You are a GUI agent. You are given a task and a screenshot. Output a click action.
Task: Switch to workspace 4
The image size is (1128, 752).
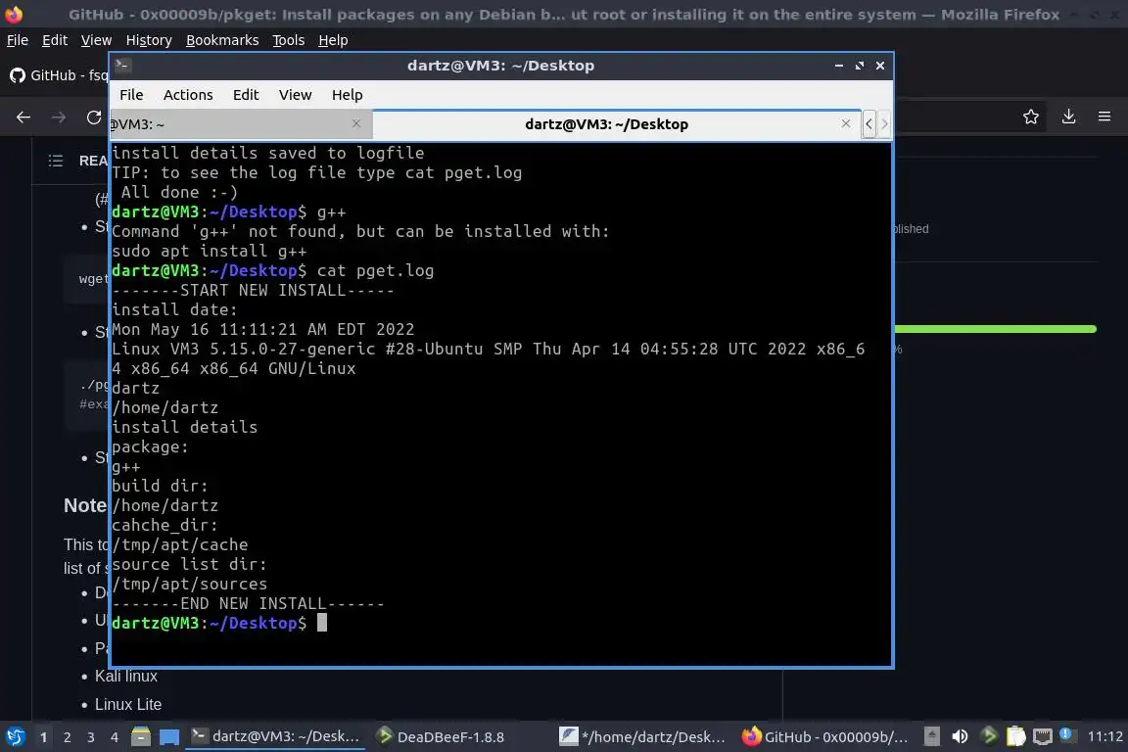coord(115,737)
